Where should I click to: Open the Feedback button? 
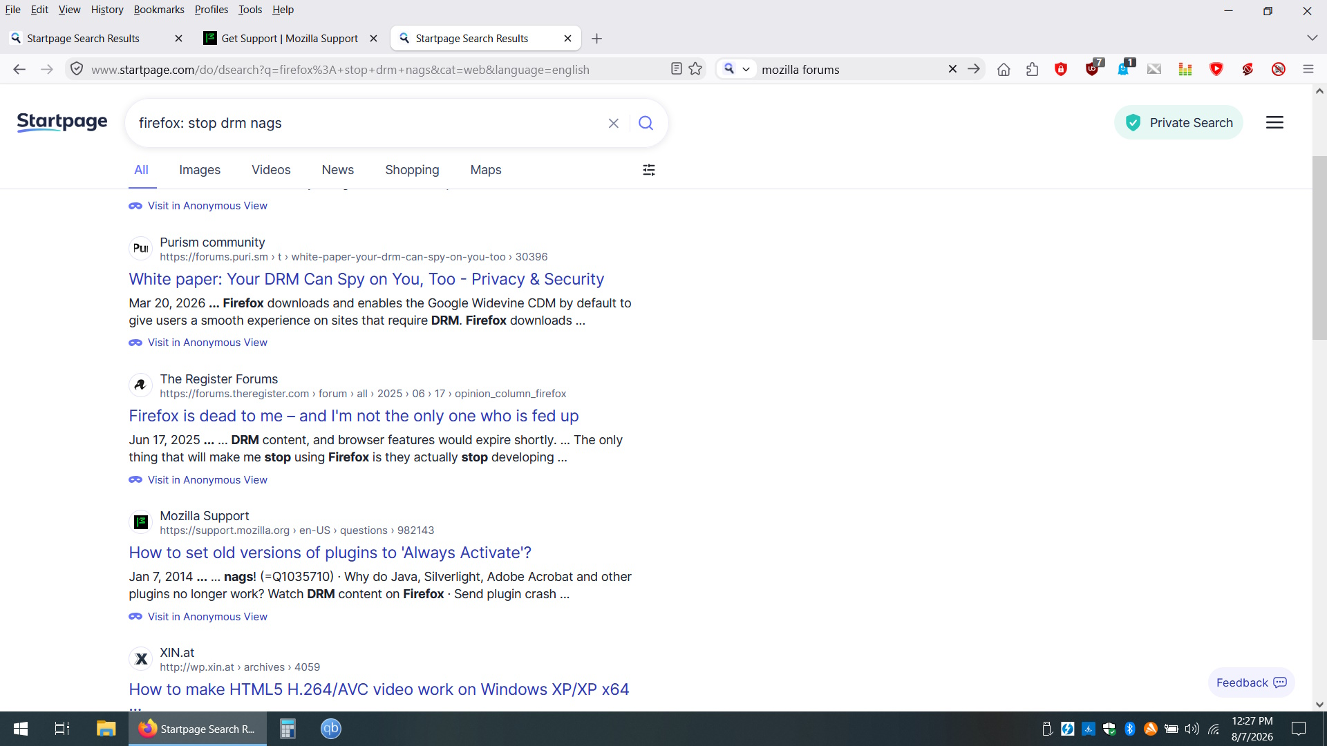[x=1251, y=682]
